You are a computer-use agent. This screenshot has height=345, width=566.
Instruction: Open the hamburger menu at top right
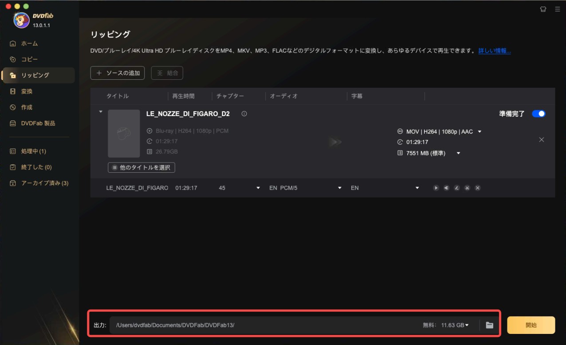pyautogui.click(x=558, y=9)
